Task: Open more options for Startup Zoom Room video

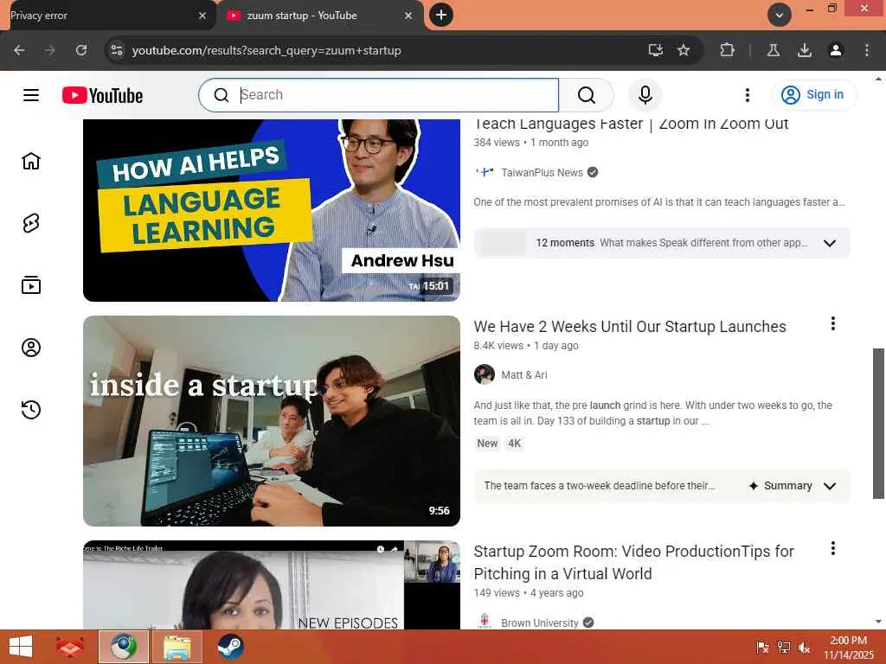Action: coord(833,548)
